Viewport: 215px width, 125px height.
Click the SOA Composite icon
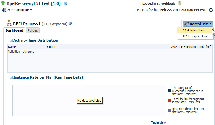tap(4, 10)
